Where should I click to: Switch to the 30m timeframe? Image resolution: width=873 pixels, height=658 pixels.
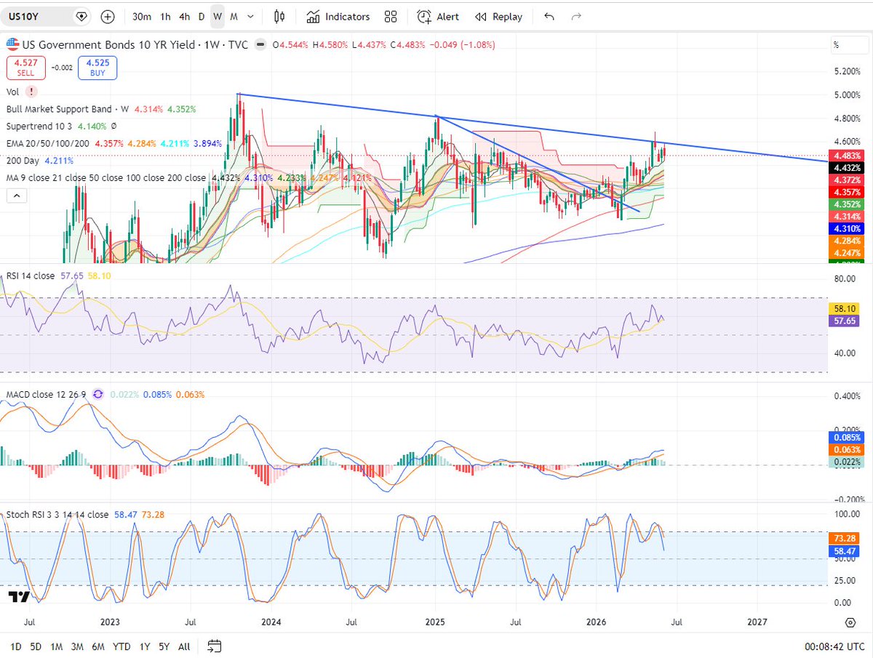tap(142, 16)
